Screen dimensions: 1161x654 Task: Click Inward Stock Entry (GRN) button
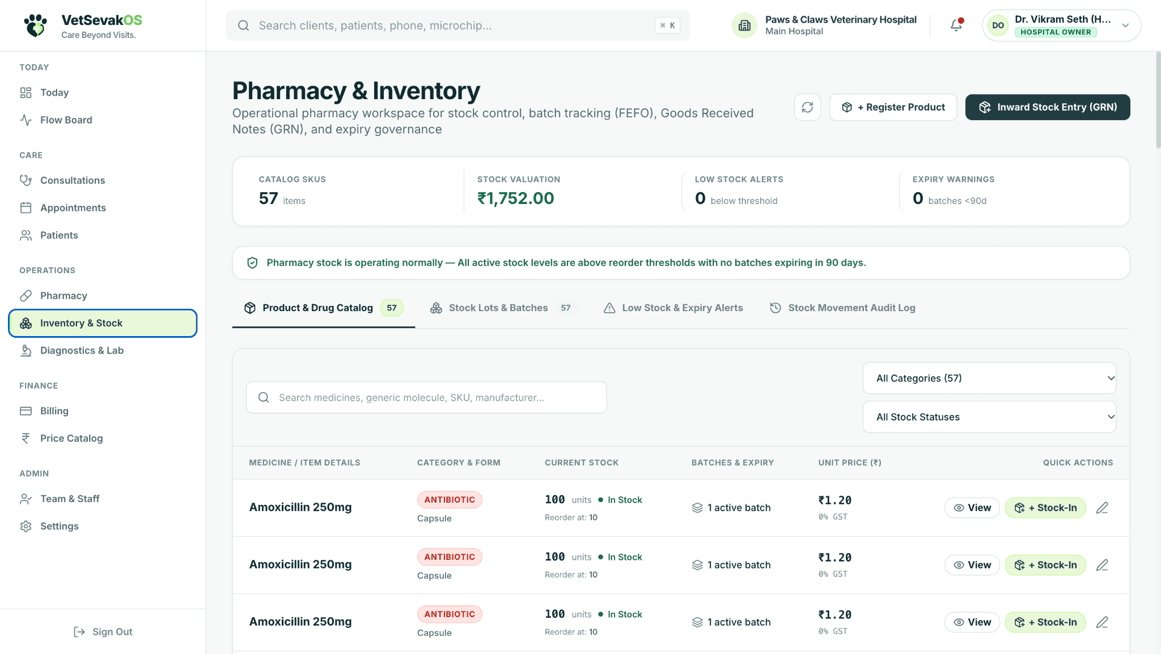click(x=1048, y=107)
